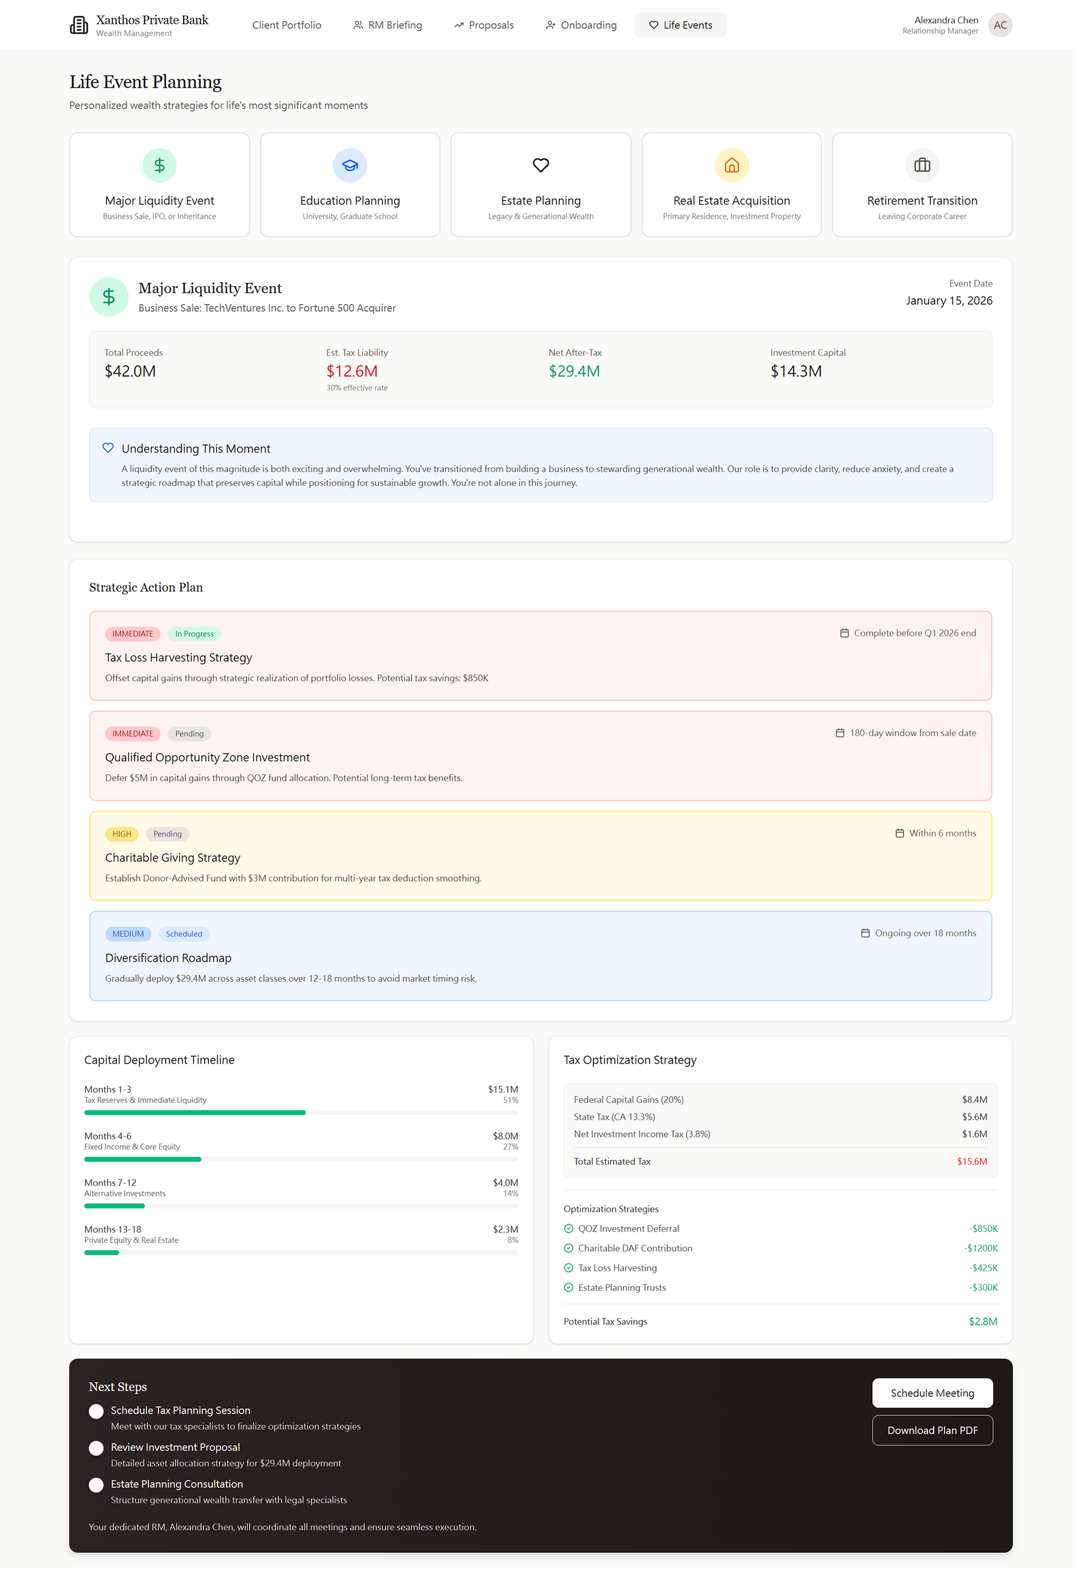The height and width of the screenshot is (1569, 1075).
Task: Click the Schedule Meeting button
Action: point(932,1393)
